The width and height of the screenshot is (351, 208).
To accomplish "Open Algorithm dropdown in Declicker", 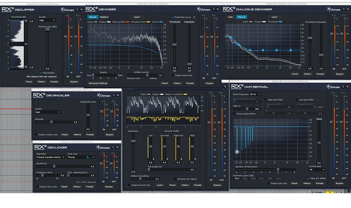I will [50, 157].
